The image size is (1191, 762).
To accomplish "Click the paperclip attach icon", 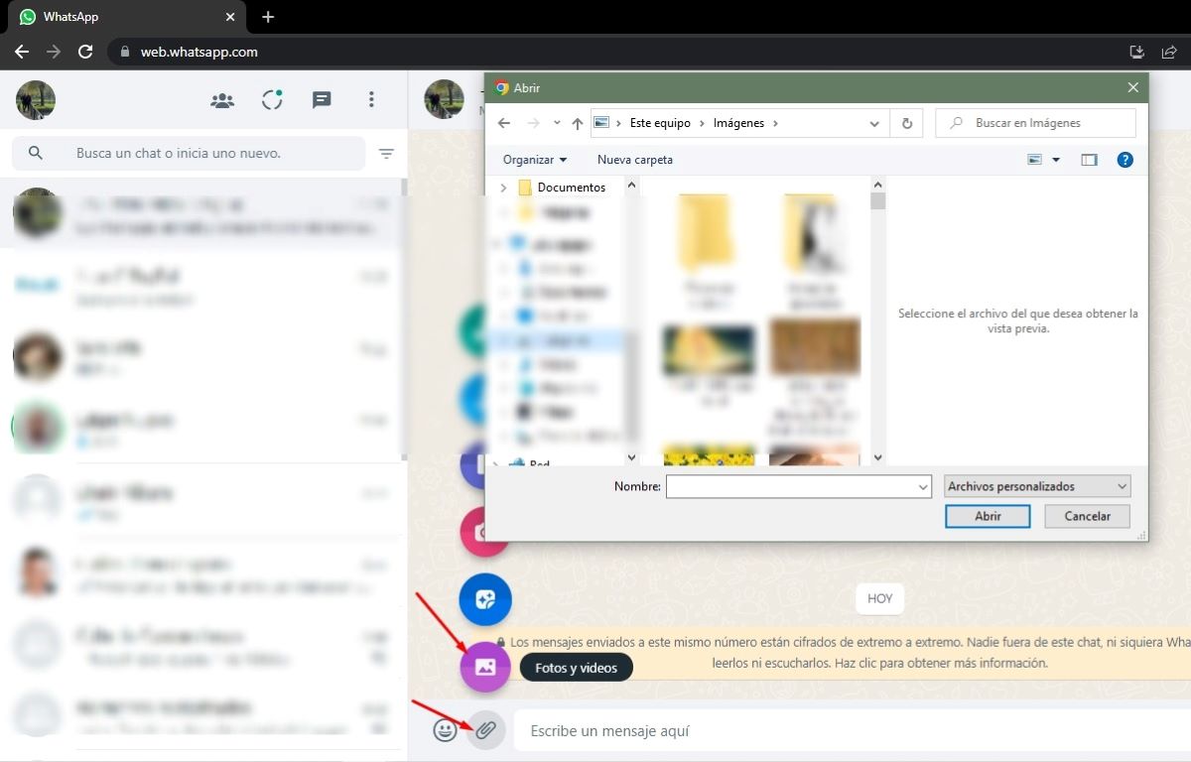I will coord(485,730).
